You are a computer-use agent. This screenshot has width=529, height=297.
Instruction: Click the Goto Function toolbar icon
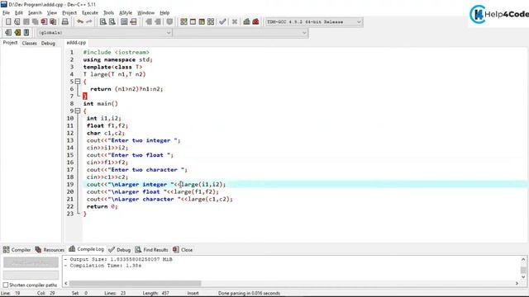(x=124, y=22)
